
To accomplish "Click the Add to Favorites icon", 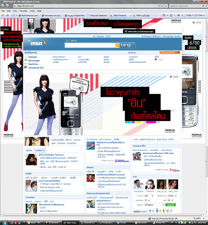I will 7,15.
